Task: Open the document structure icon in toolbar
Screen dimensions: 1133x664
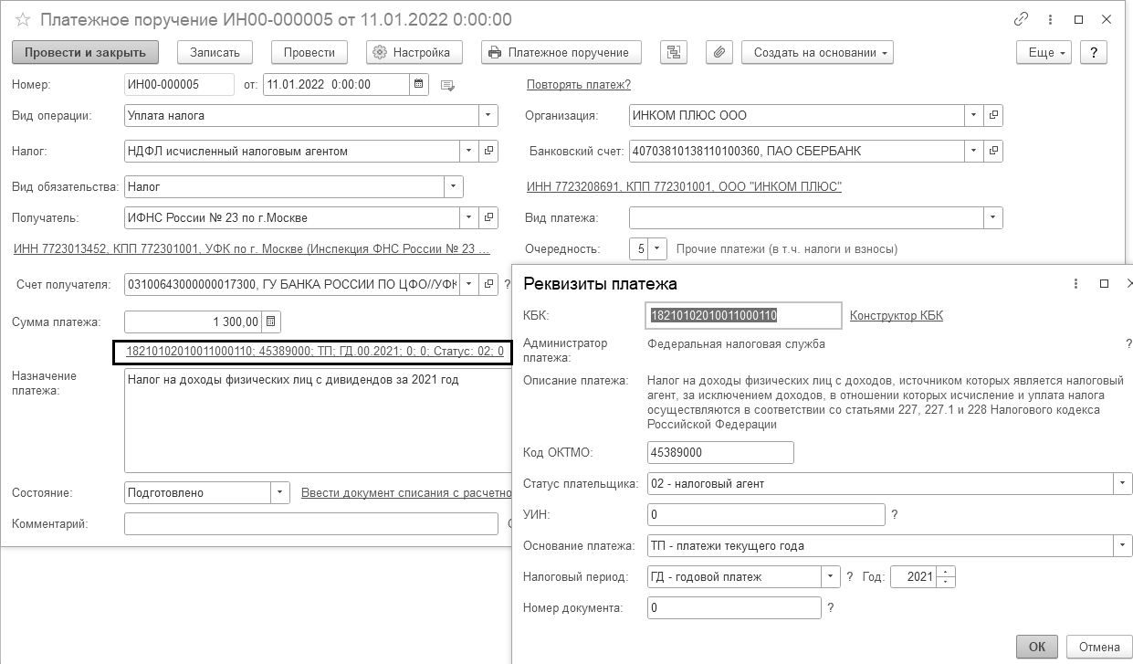Action: pyautogui.click(x=676, y=52)
